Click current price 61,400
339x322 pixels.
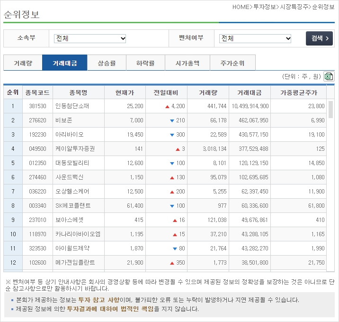pos(135,205)
